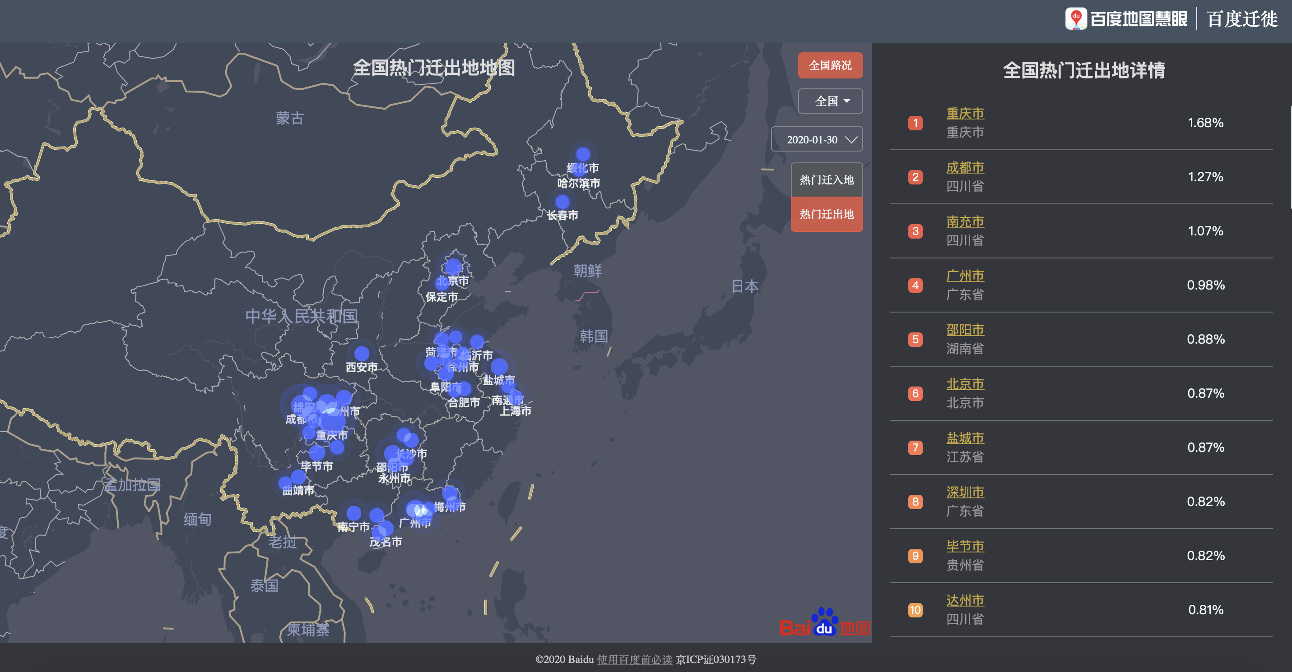1292x672 pixels.
Task: Open the 成都市 link in ranking list
Action: tap(965, 167)
